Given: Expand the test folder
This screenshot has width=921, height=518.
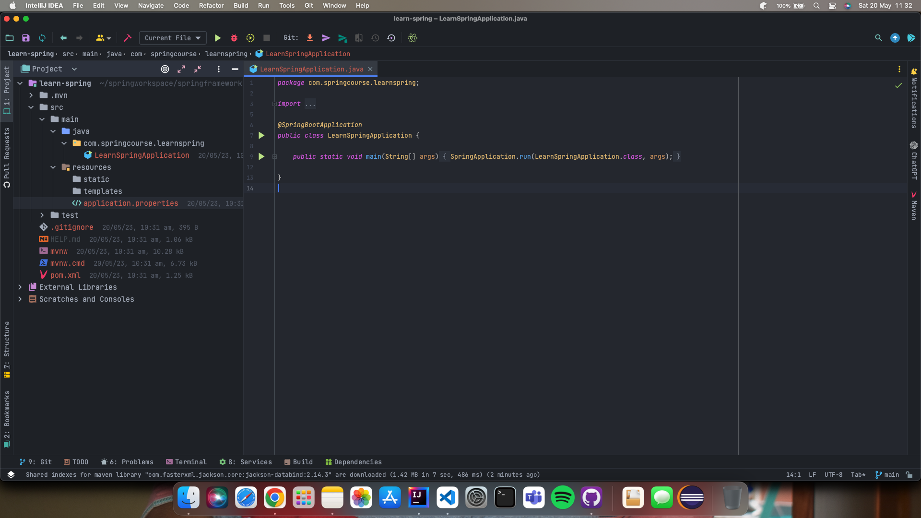Looking at the screenshot, I should coord(42,215).
